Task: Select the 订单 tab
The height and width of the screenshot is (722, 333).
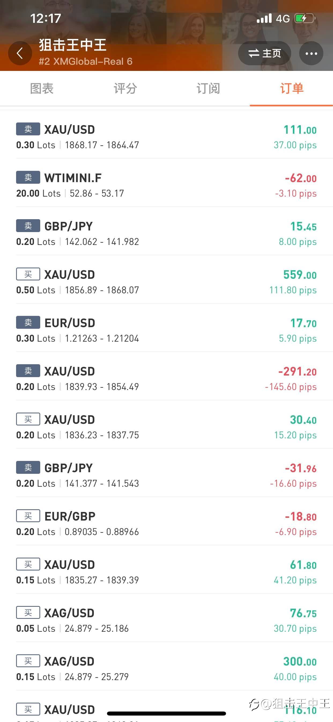Action: [292, 89]
